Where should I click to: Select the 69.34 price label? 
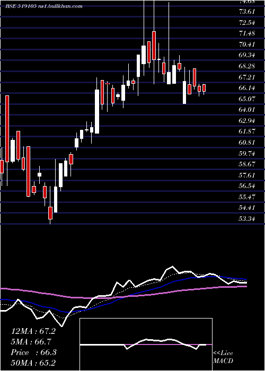[x=247, y=55]
